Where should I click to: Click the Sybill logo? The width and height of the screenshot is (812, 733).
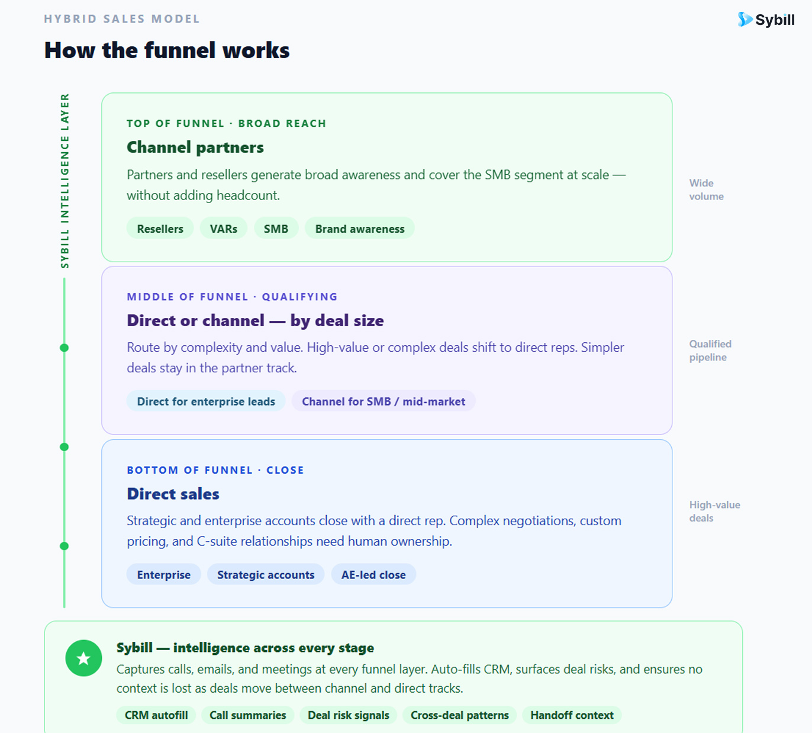(x=766, y=20)
